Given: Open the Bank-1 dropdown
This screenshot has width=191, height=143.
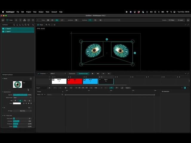Looking at the screenshot, I should pos(58,74).
